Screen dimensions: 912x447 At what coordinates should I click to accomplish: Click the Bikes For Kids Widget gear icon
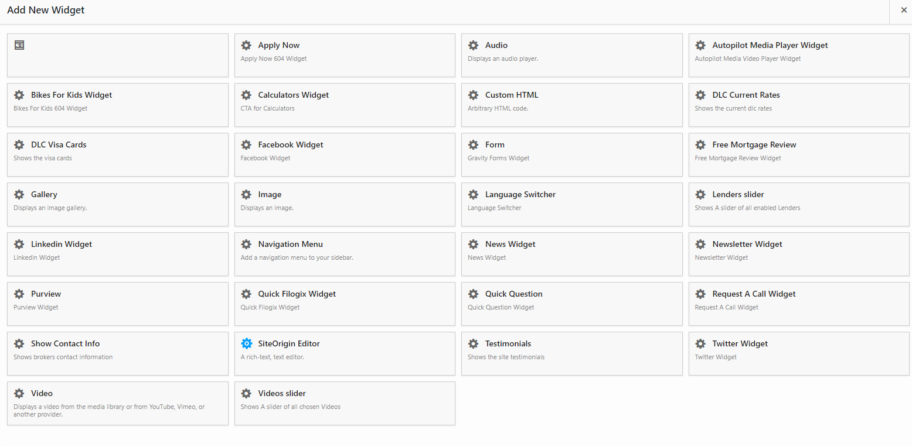tap(19, 95)
